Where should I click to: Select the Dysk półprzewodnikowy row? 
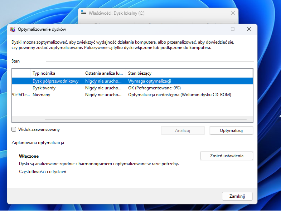click(x=132, y=81)
